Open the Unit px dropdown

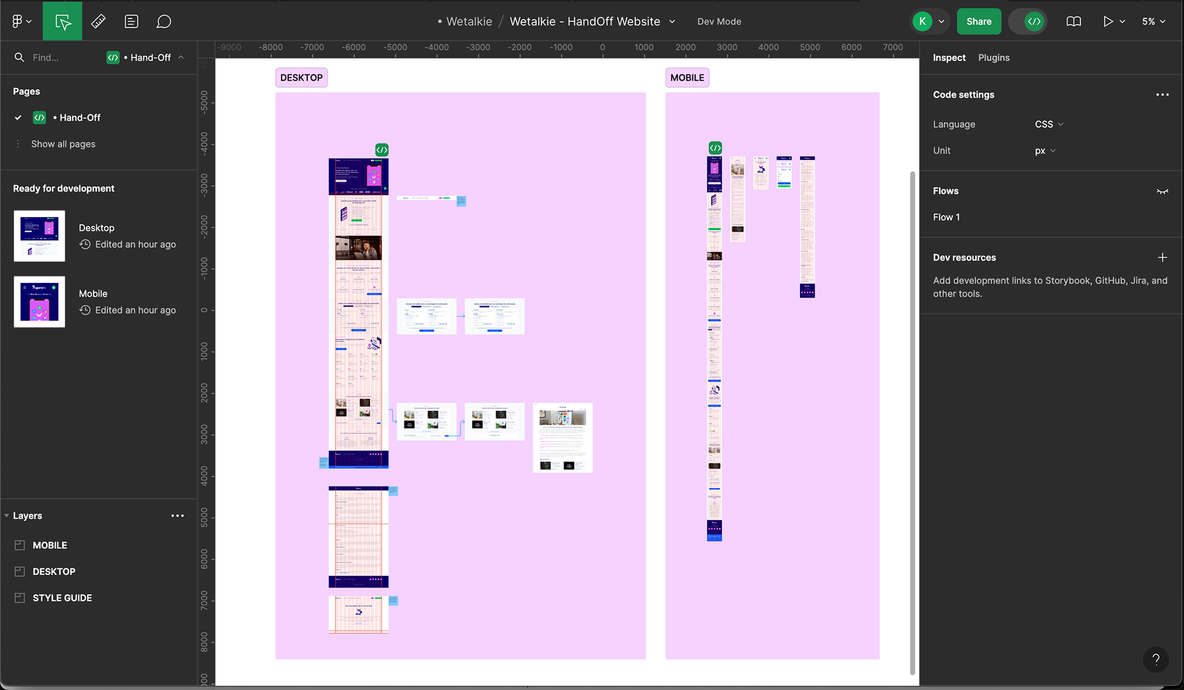[1045, 150]
